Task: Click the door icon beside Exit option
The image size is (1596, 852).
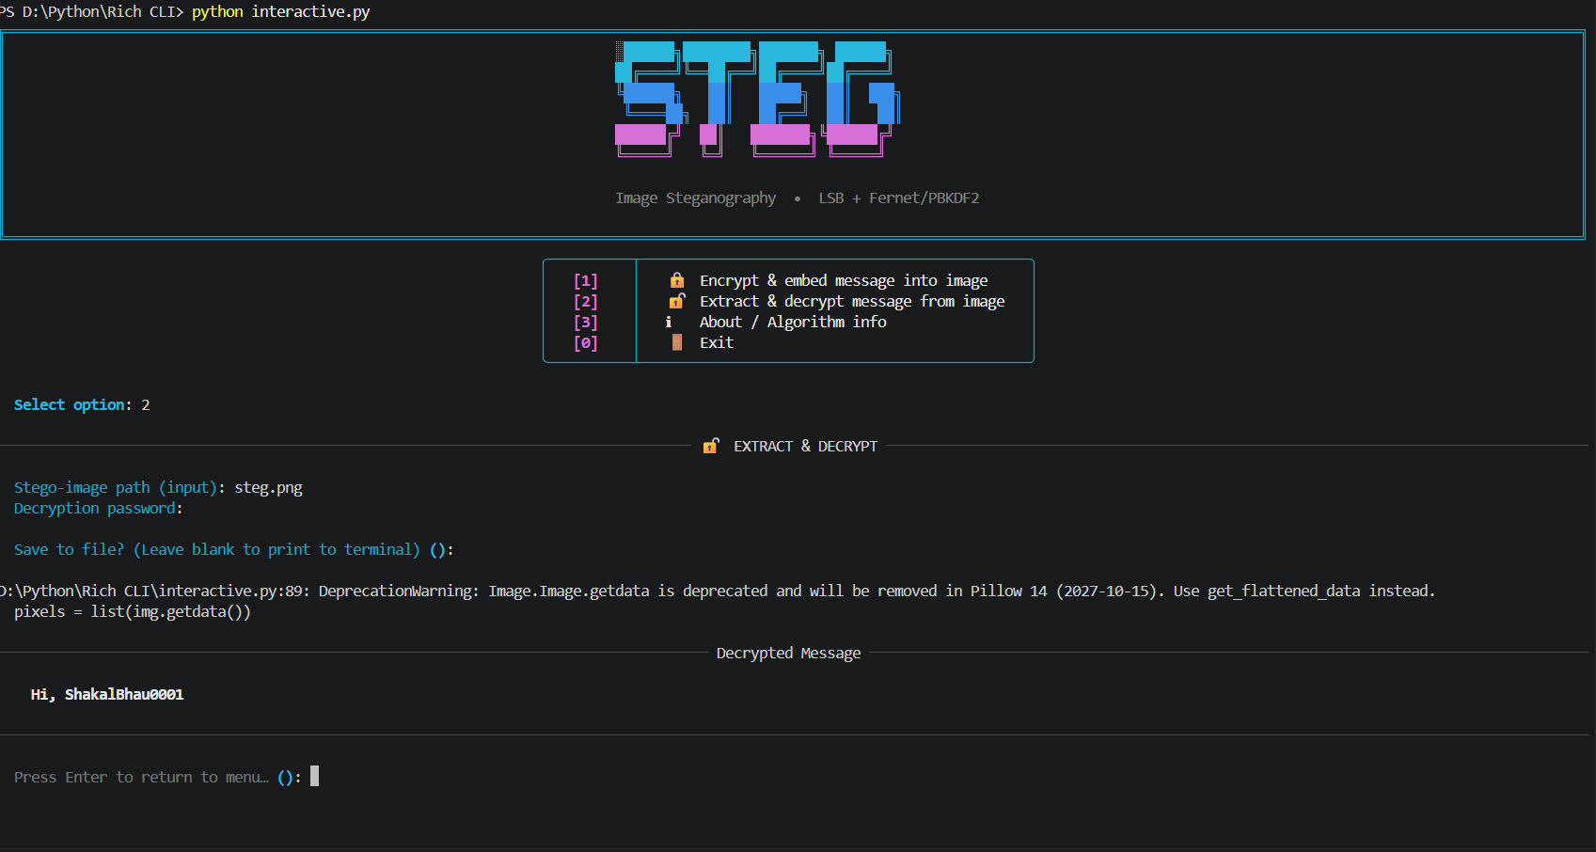Action: coord(677,342)
